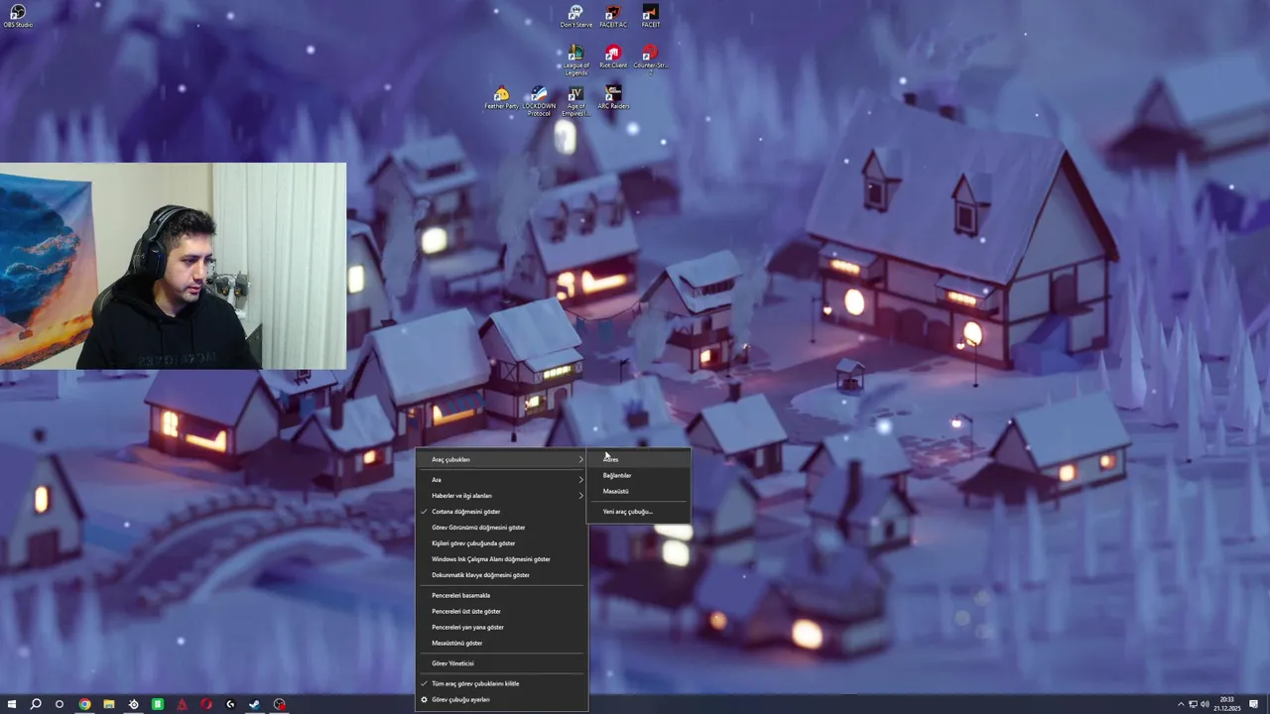Open the Windows Start menu
This screenshot has height=714, width=1270.
[x=12, y=704]
